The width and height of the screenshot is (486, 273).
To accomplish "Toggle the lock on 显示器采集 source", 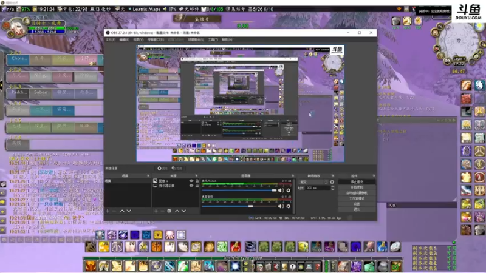I will pyautogui.click(x=197, y=186).
